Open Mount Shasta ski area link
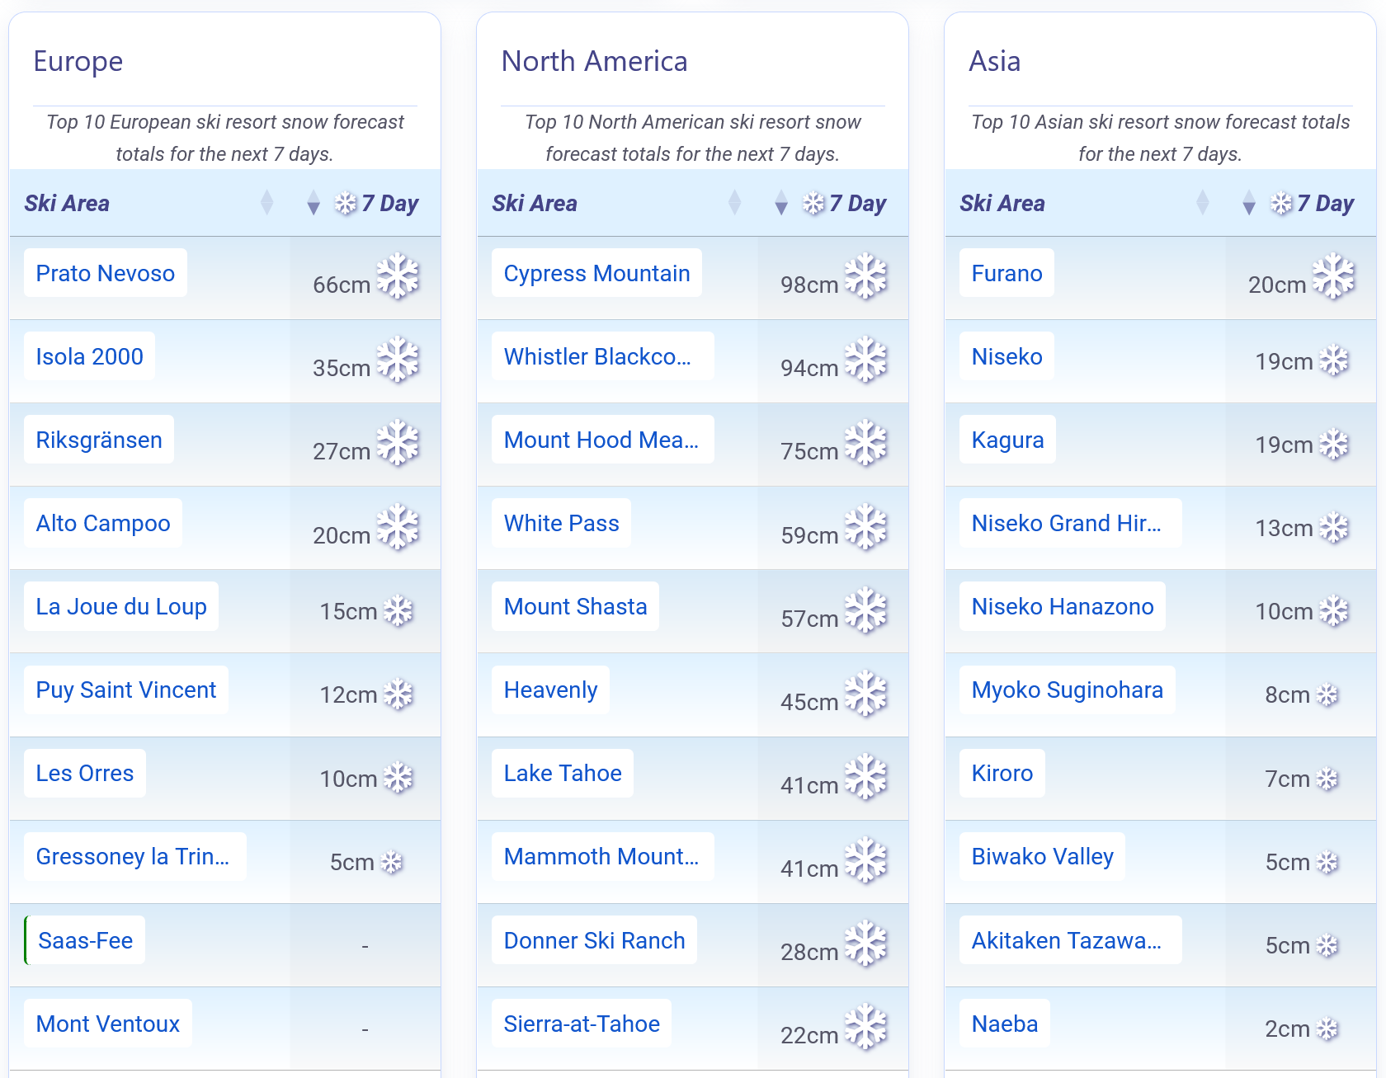The image size is (1386, 1078). tap(575, 606)
